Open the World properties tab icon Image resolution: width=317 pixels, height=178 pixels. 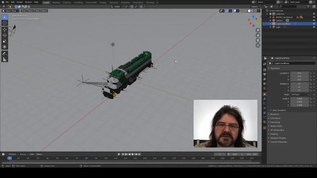click(264, 89)
